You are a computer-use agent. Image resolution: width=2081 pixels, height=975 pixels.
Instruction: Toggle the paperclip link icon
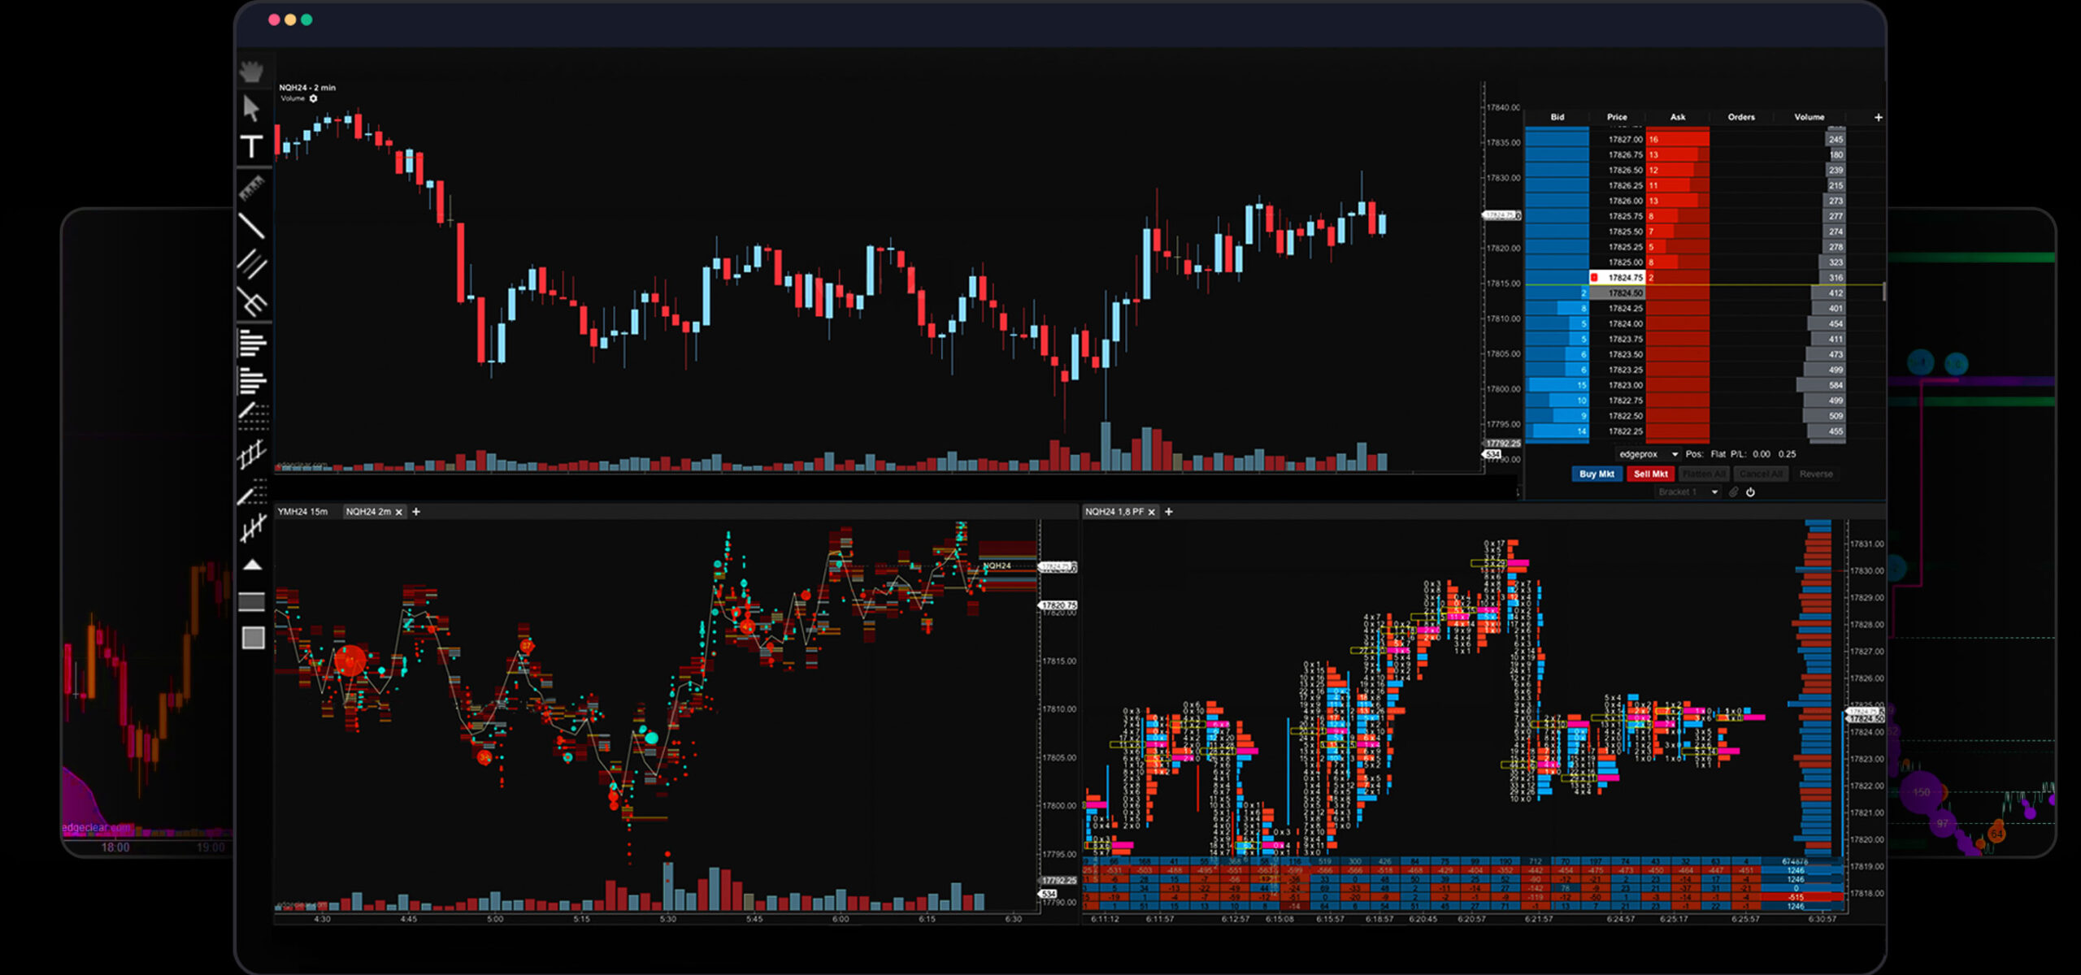pyautogui.click(x=1733, y=492)
